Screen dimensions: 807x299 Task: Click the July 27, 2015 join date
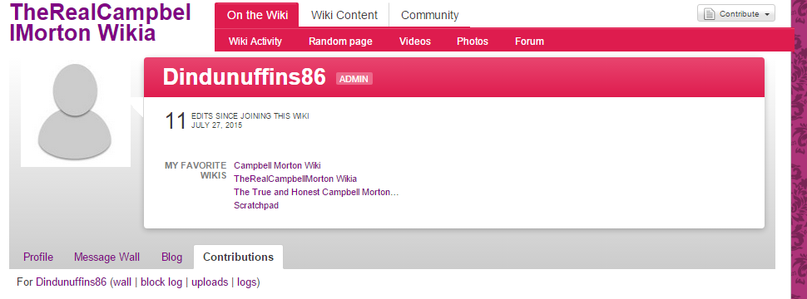pos(216,125)
